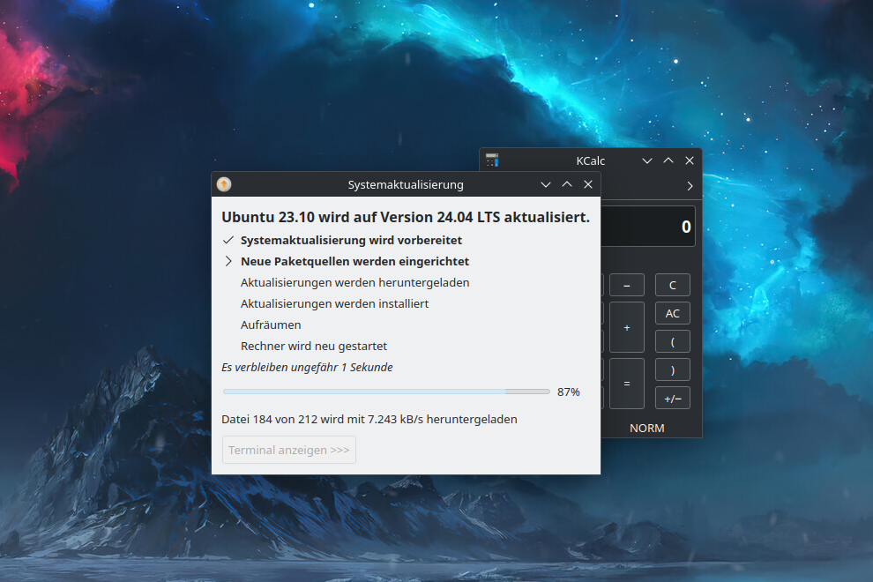Minimize the Systemaktualisierung window
The image size is (873, 582).
coord(546,184)
